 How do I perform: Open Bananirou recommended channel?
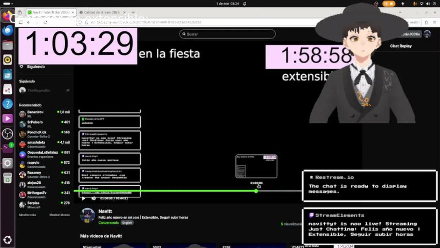[44, 114]
